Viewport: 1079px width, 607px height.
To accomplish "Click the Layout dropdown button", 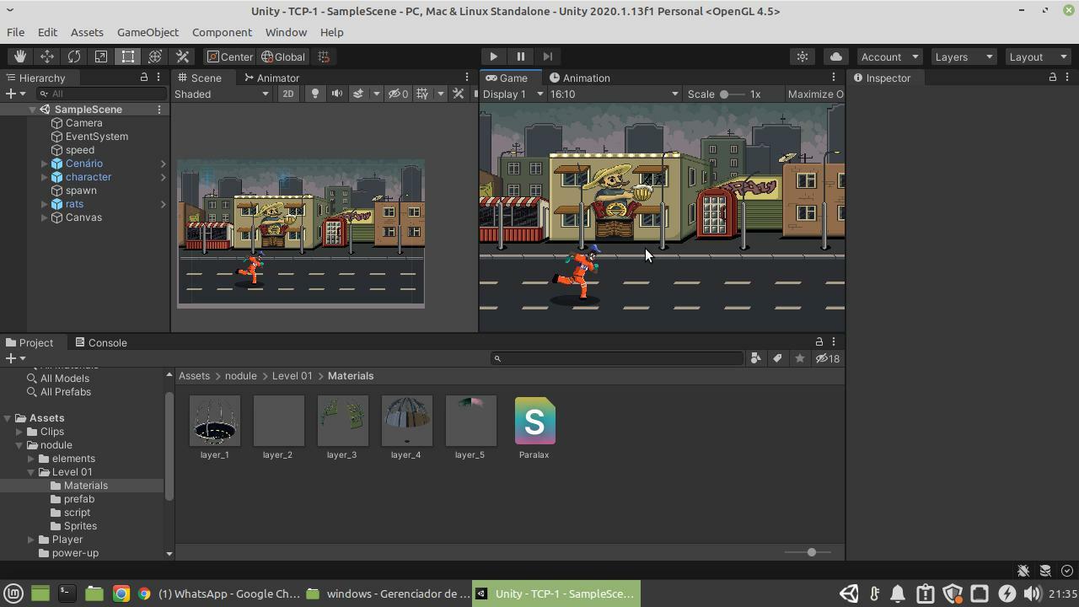I will [1038, 56].
